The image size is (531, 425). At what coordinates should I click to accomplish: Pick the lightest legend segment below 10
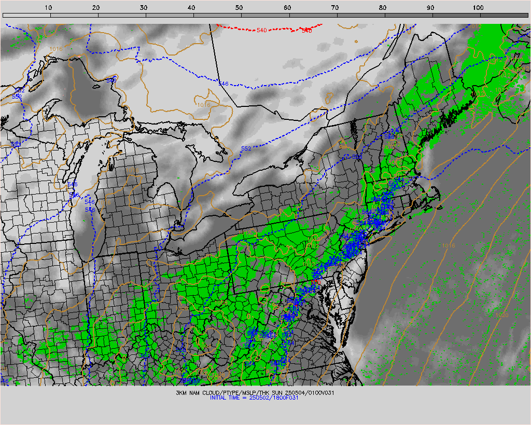[x=26, y=15]
